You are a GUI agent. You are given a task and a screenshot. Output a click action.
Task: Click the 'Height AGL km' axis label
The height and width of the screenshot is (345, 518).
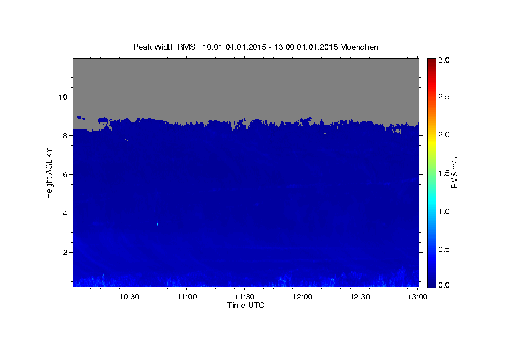[x=49, y=172]
